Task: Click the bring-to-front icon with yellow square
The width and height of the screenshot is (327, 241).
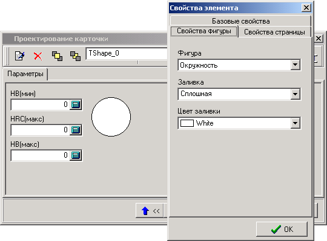Action: 57,56
